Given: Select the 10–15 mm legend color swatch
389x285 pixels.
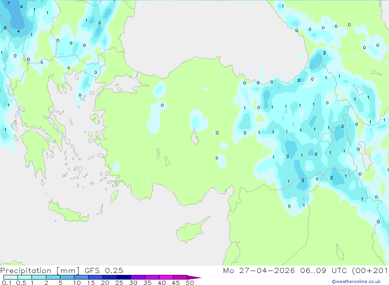Looking at the screenshot, I should coord(81,277).
